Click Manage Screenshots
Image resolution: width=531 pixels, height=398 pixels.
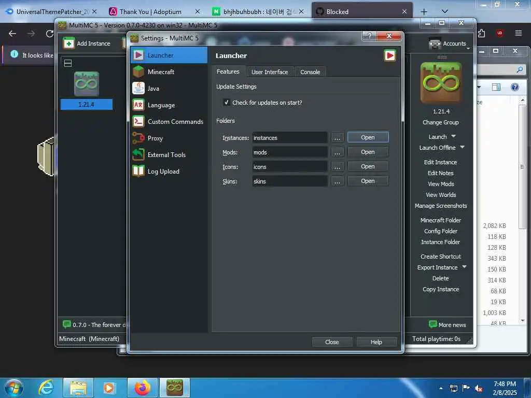(x=441, y=205)
